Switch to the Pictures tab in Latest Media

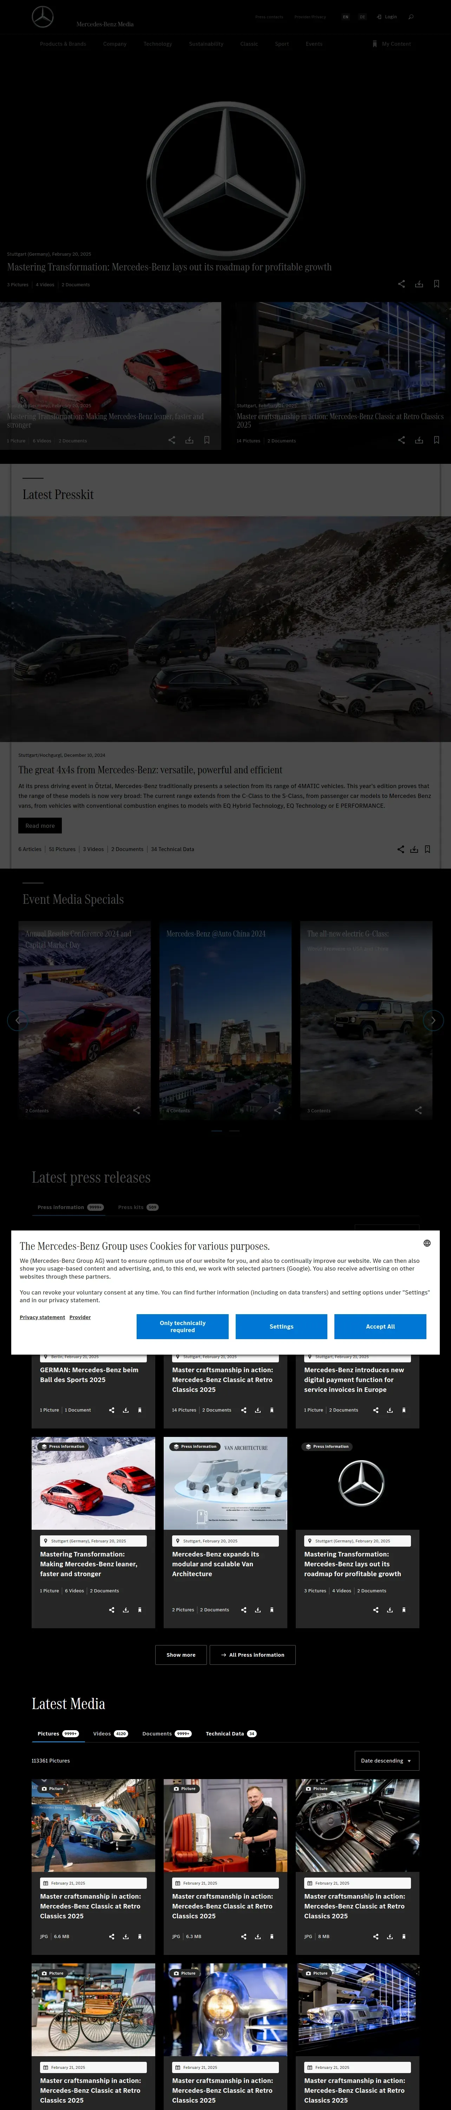click(57, 1733)
